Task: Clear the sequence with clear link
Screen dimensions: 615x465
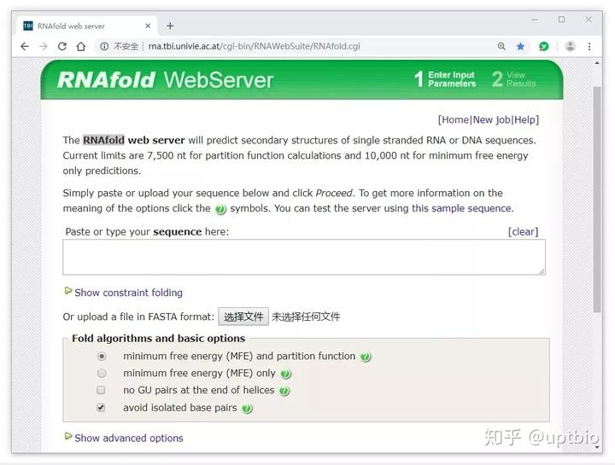Action: (524, 231)
